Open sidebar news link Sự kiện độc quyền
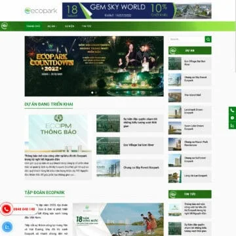 [x=195, y=227]
